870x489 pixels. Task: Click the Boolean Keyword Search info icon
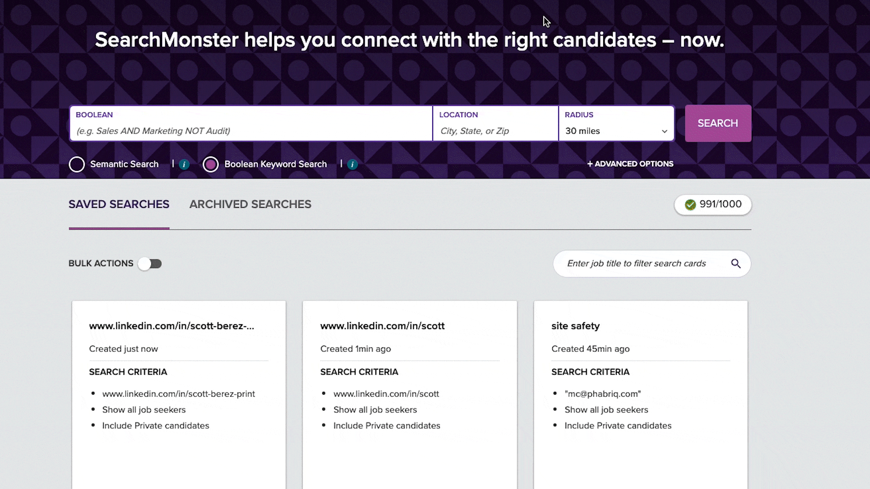click(x=352, y=165)
